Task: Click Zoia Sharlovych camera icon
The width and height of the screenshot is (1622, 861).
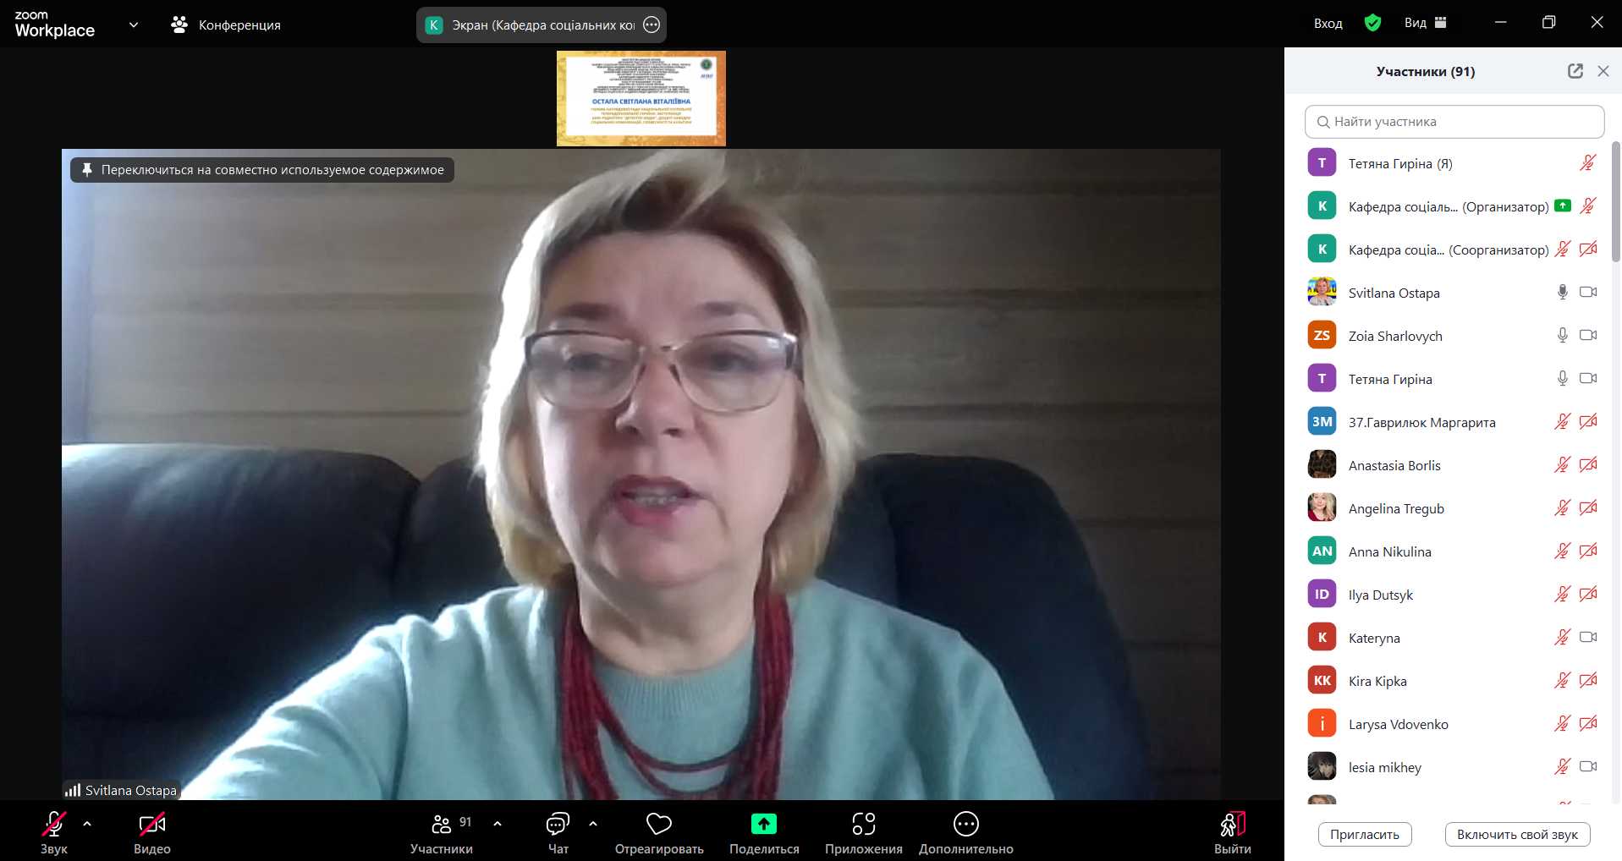Action: click(x=1588, y=335)
